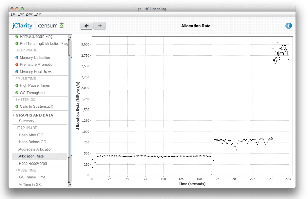Viewport: 308px width, 199px height.
Task: Click green check icon beside GC Throughput
Action: pyautogui.click(x=17, y=93)
